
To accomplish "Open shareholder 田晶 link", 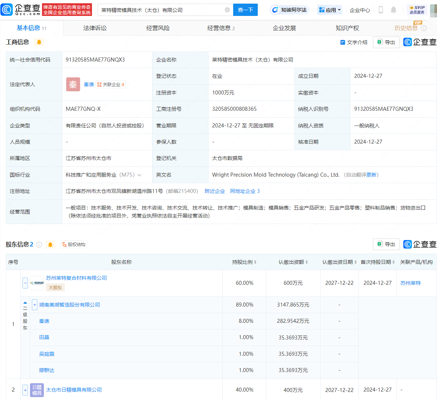I will click(x=44, y=337).
